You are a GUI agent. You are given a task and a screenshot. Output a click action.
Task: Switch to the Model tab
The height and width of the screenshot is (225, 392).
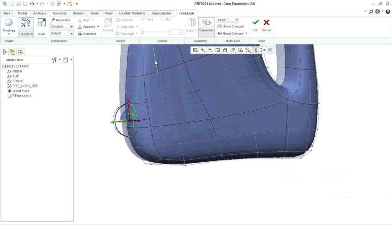tap(22, 13)
